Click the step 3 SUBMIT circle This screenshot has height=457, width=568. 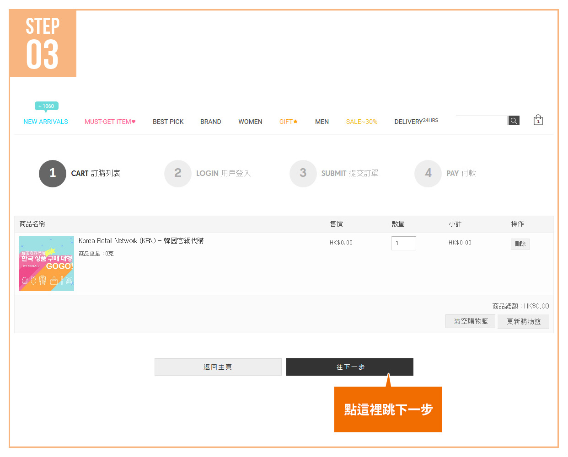pyautogui.click(x=303, y=173)
